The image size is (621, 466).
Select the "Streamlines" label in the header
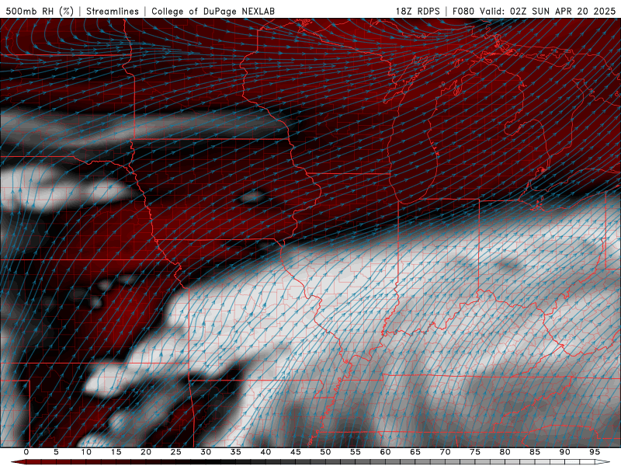coord(113,11)
